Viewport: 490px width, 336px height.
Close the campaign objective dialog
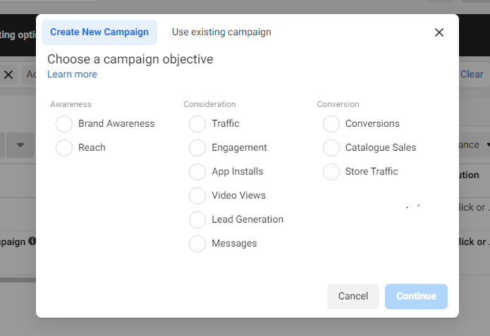(439, 32)
